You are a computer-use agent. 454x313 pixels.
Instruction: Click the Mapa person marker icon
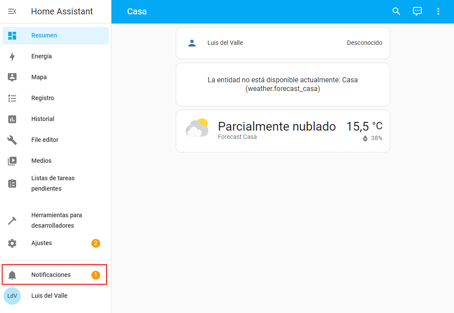pos(12,77)
